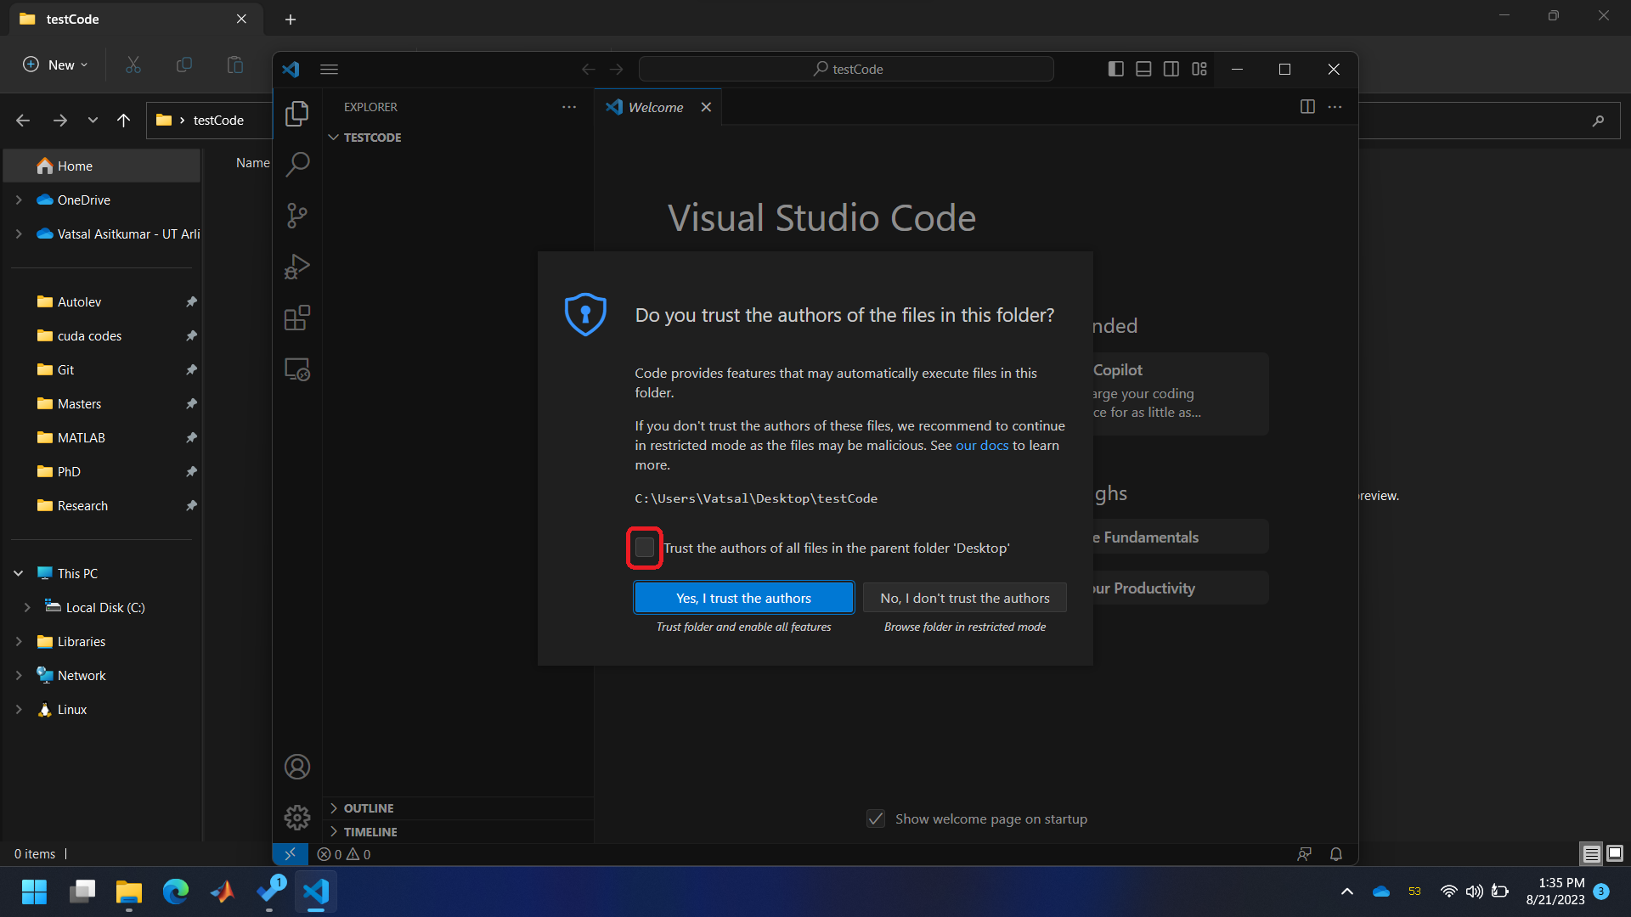Click Yes, I trust the authors
Screen dimensions: 1631x917
coord(743,598)
